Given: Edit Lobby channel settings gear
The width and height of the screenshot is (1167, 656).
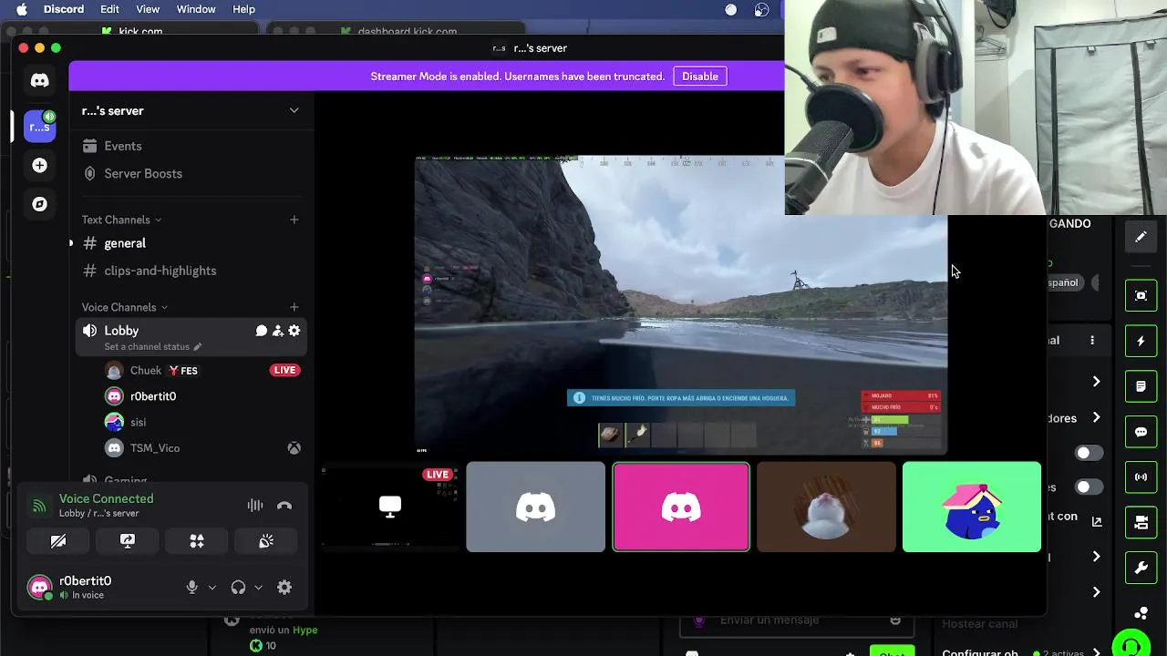Looking at the screenshot, I should 294,331.
